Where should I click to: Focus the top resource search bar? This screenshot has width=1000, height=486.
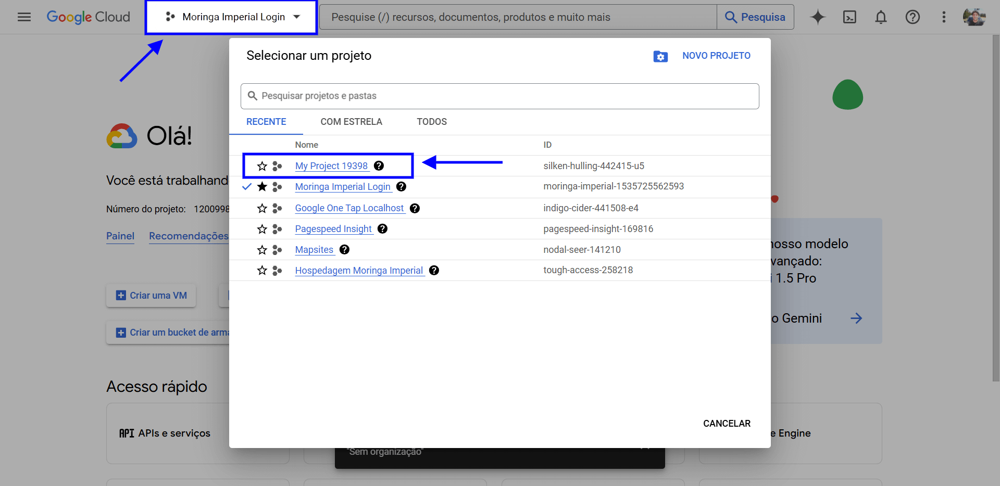pyautogui.click(x=518, y=17)
